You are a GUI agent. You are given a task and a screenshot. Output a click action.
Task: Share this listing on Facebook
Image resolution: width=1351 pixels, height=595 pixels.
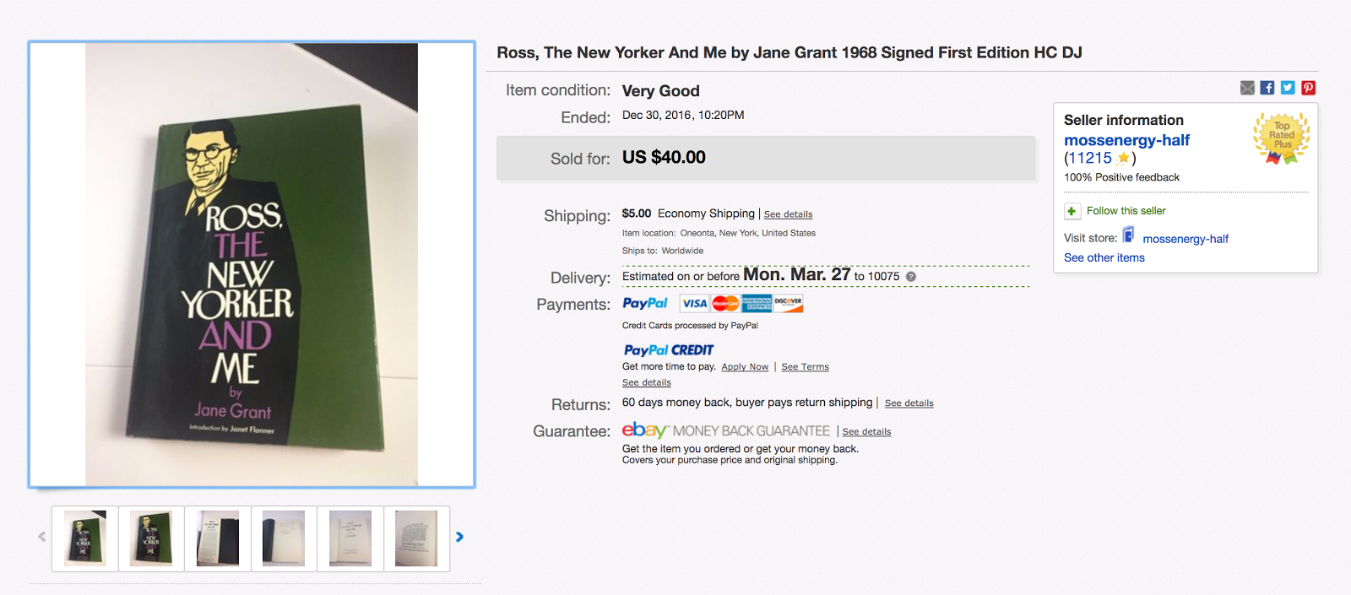(1267, 88)
